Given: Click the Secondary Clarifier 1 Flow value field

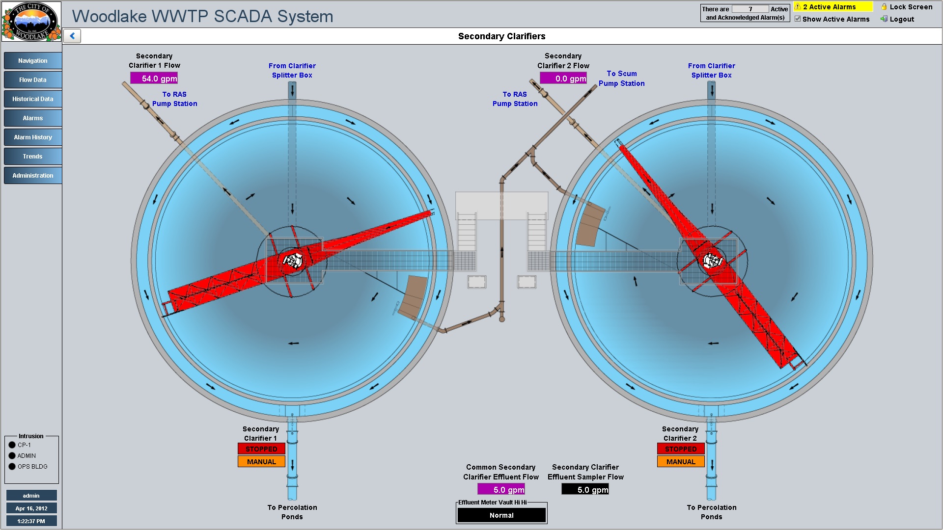Looking at the screenshot, I should (154, 79).
